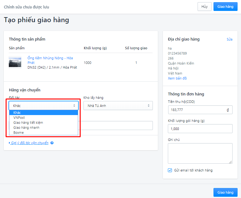Open the Kho lấy hàng dropdown
Viewport: 241px width, 198px height.
[x=118, y=105]
